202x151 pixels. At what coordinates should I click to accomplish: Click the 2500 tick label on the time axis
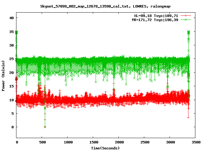click(144, 142)
